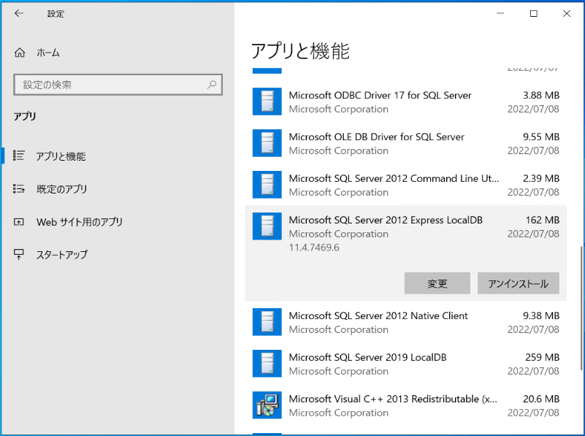Image resolution: width=585 pixels, height=436 pixels.
Task: Open the ホーム home icon
Action: tap(20, 53)
